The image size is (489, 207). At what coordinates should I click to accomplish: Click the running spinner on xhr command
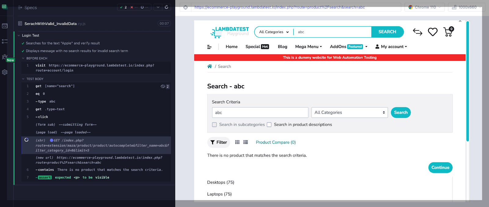point(27,140)
